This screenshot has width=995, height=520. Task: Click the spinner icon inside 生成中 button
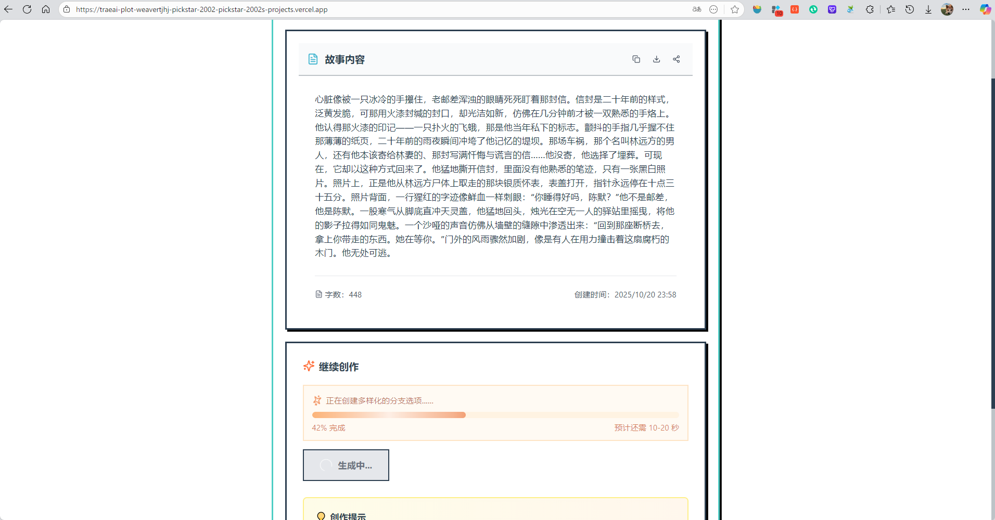(x=326, y=465)
